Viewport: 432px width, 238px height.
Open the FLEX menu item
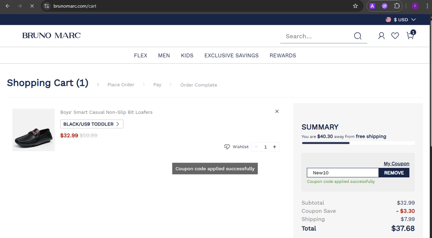click(x=141, y=55)
